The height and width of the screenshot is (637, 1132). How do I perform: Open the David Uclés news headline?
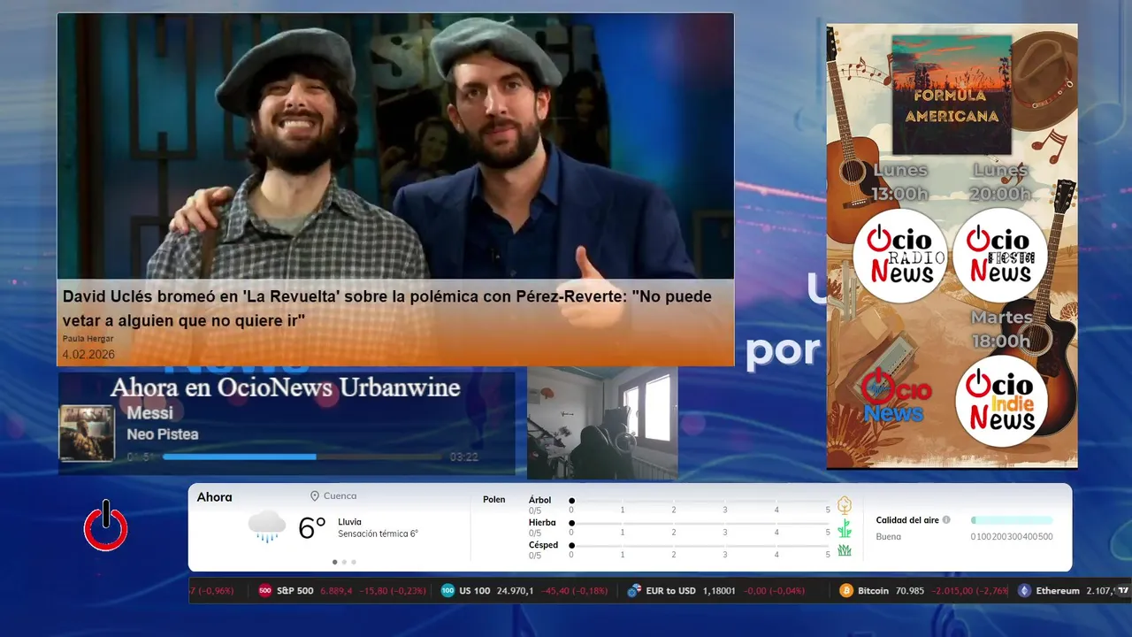pos(387,308)
